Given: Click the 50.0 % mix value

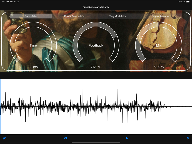Looking at the screenshot, I should pyautogui.click(x=159, y=67).
